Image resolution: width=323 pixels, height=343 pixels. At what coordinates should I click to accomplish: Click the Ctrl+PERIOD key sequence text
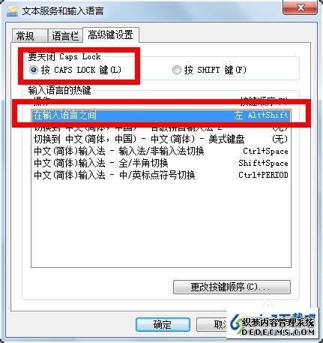pyautogui.click(x=263, y=175)
